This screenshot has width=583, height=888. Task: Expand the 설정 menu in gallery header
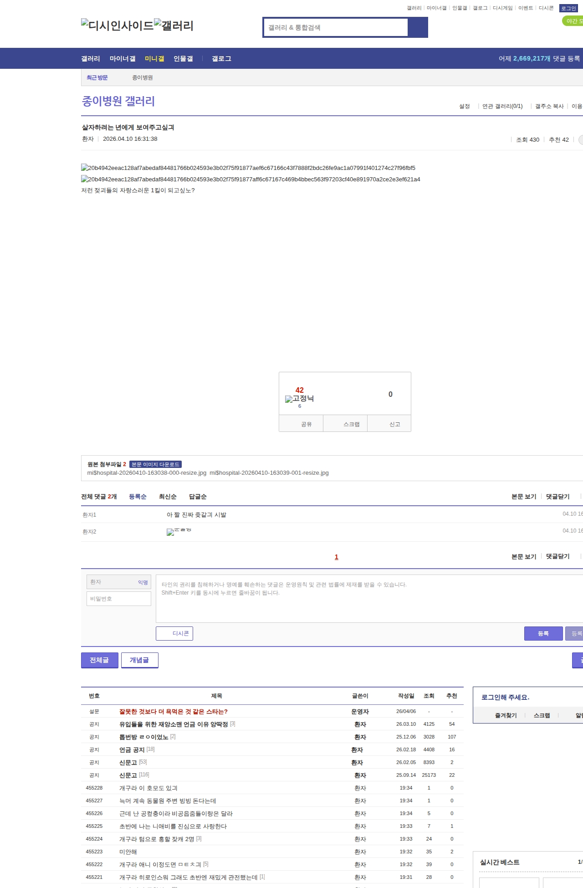point(465,106)
